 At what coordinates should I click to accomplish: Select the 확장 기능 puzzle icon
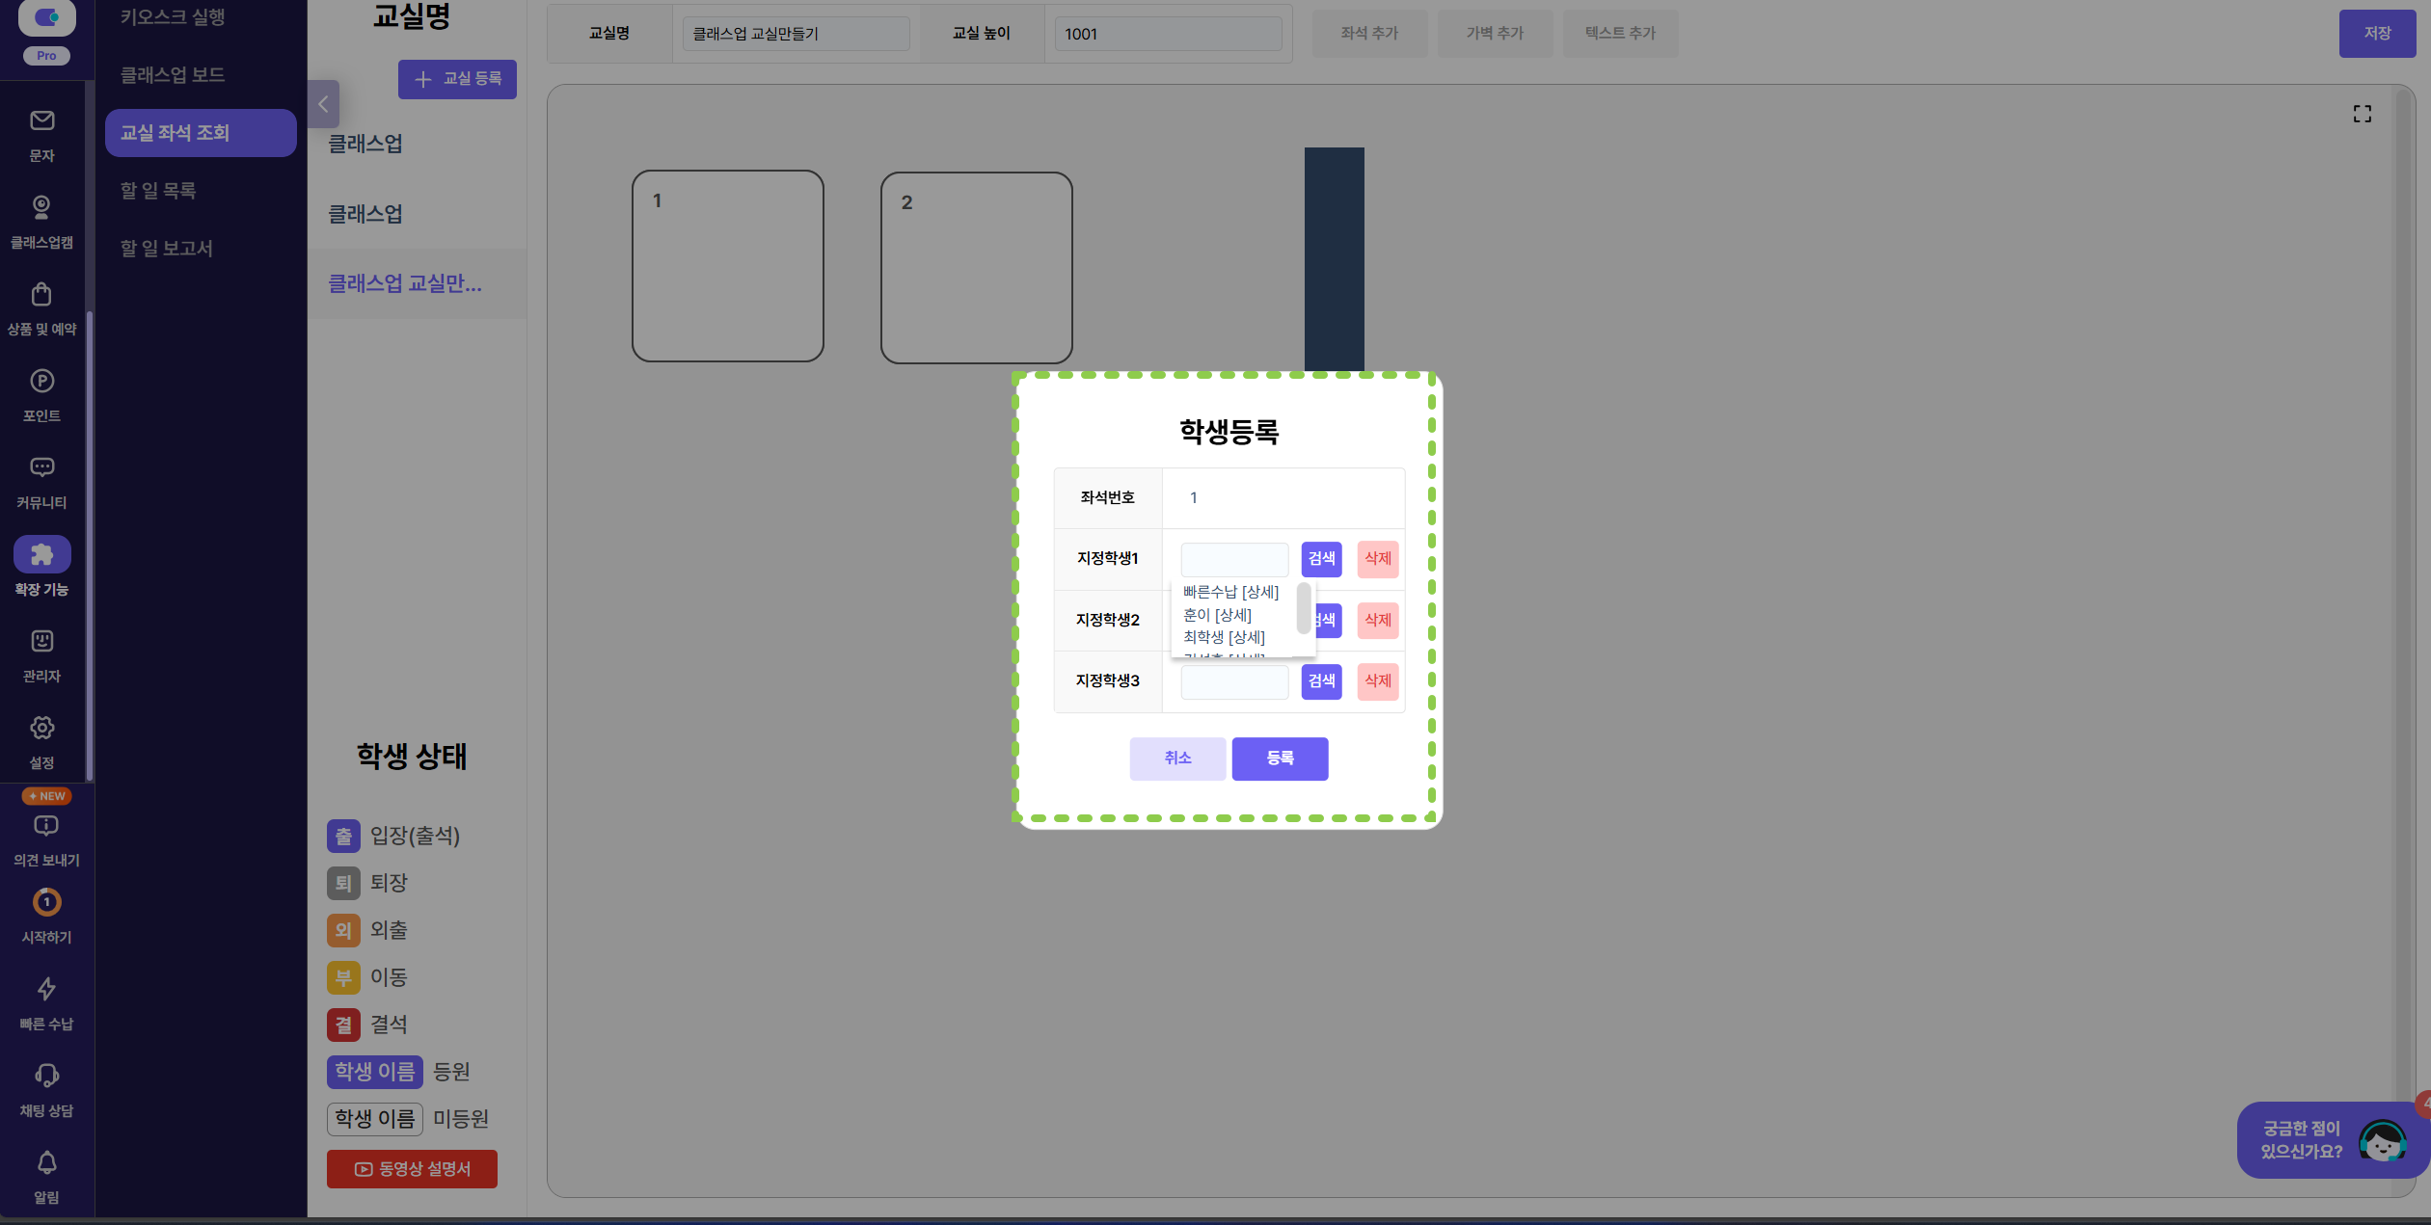41,554
